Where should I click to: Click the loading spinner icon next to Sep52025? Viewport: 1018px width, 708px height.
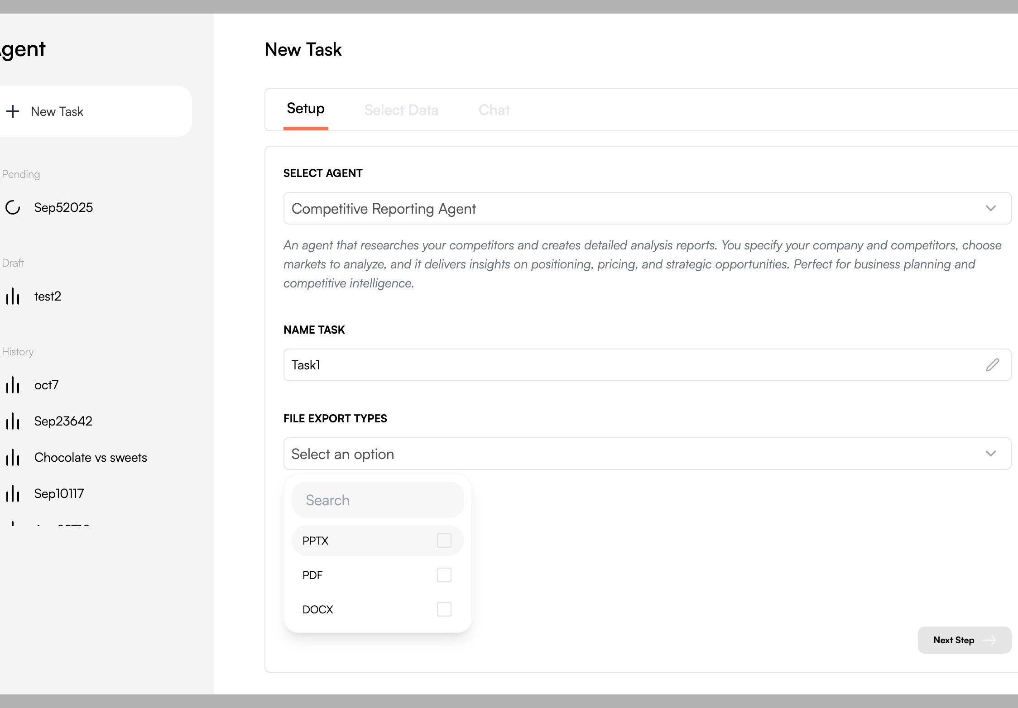tap(13, 207)
